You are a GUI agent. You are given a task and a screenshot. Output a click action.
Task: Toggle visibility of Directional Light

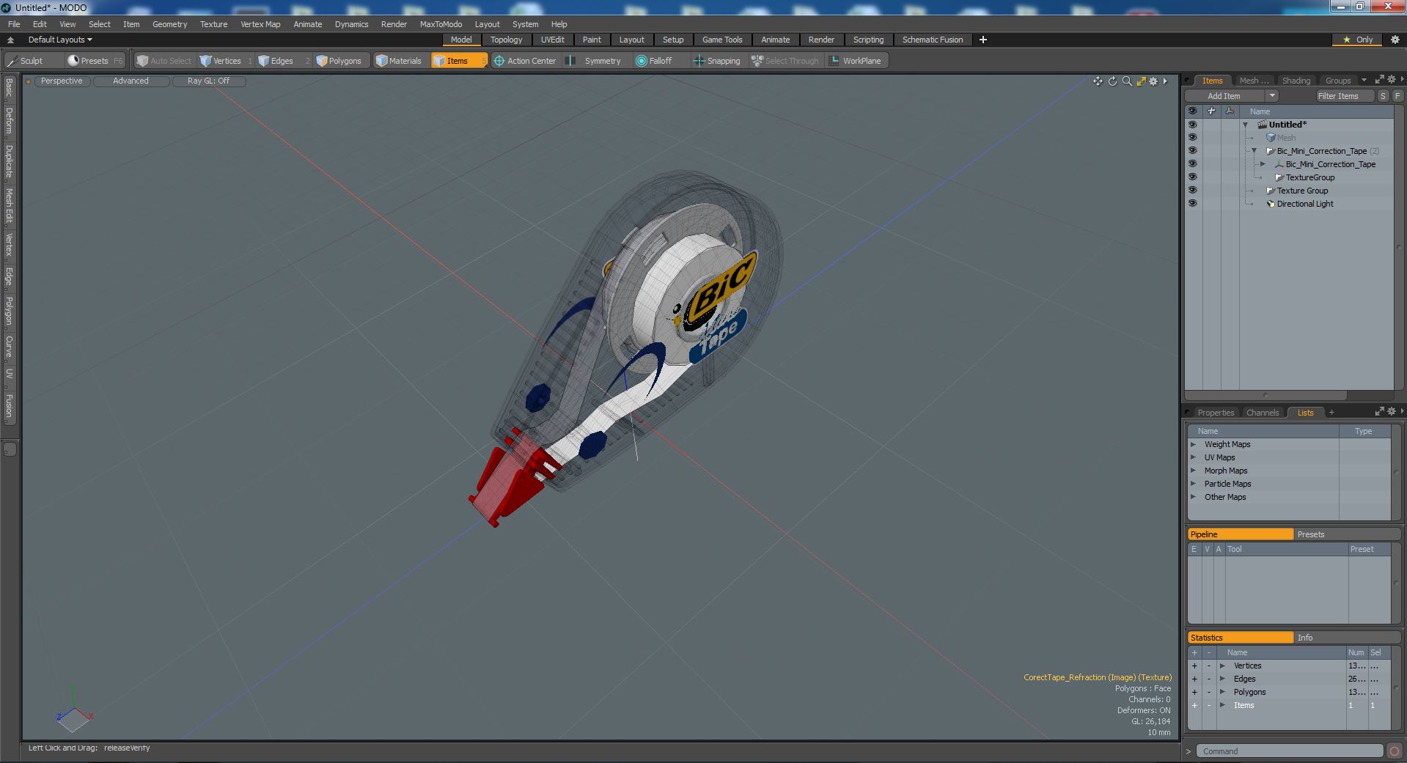click(x=1192, y=204)
